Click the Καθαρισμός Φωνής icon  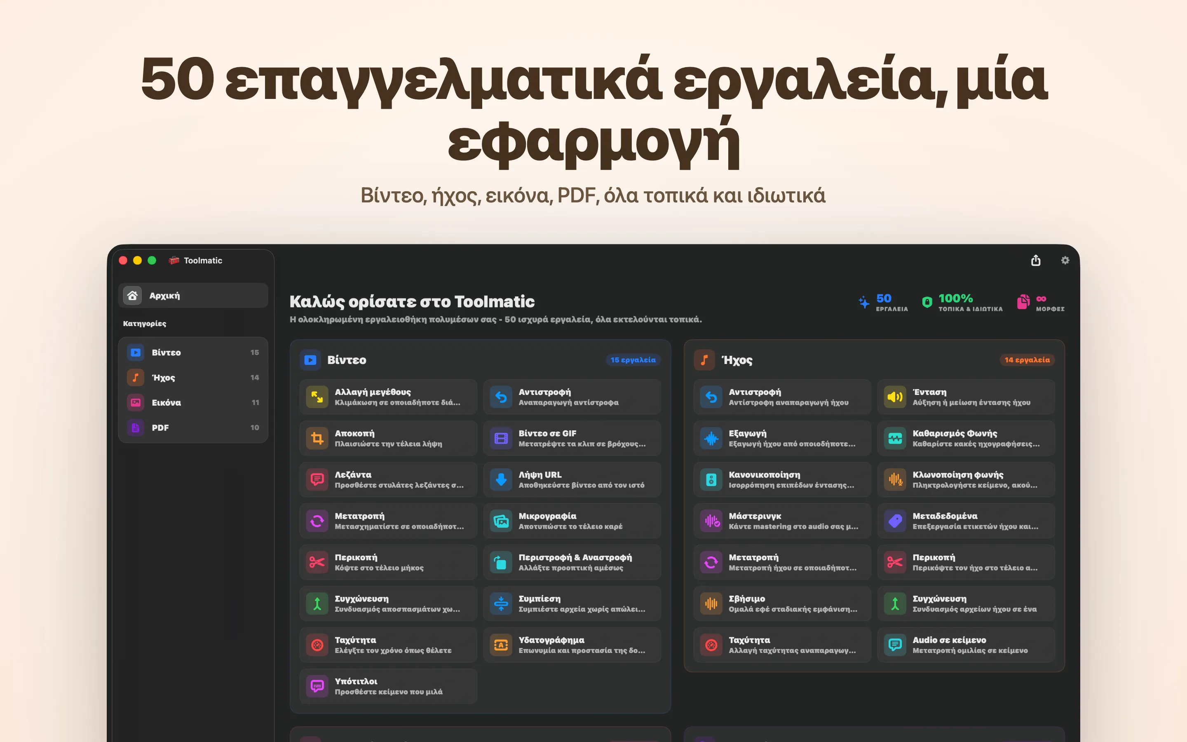pos(895,438)
